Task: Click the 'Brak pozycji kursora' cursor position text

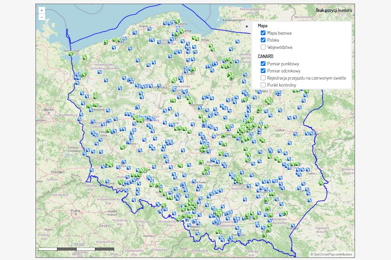Action: point(334,10)
